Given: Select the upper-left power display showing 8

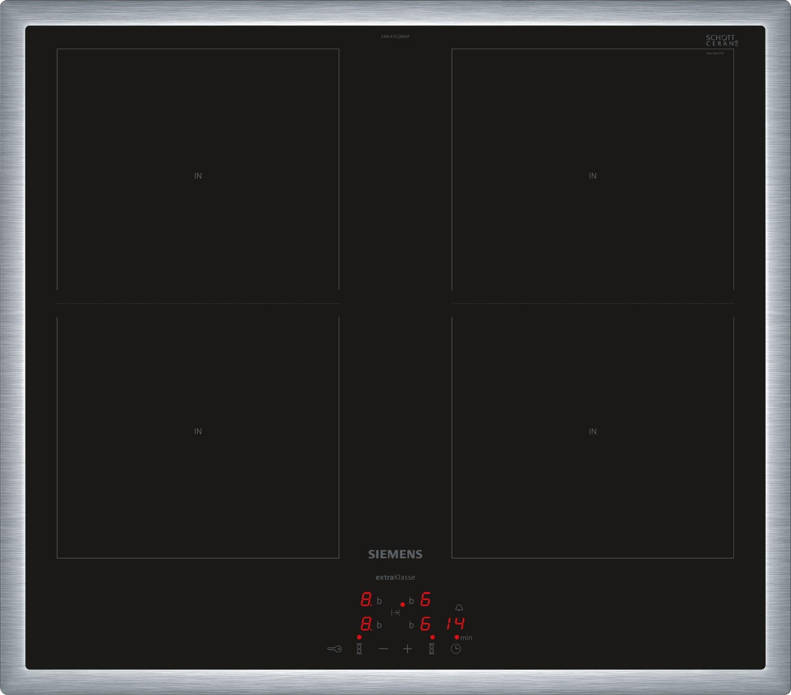Looking at the screenshot, I should (x=366, y=600).
